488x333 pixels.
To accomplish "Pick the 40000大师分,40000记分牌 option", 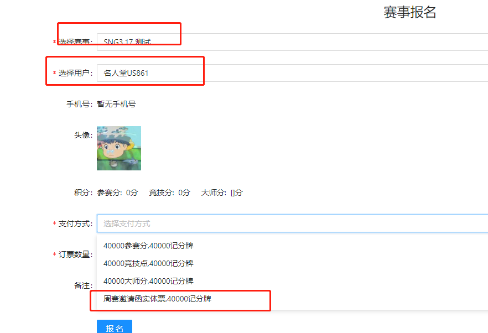I will click(x=148, y=281).
